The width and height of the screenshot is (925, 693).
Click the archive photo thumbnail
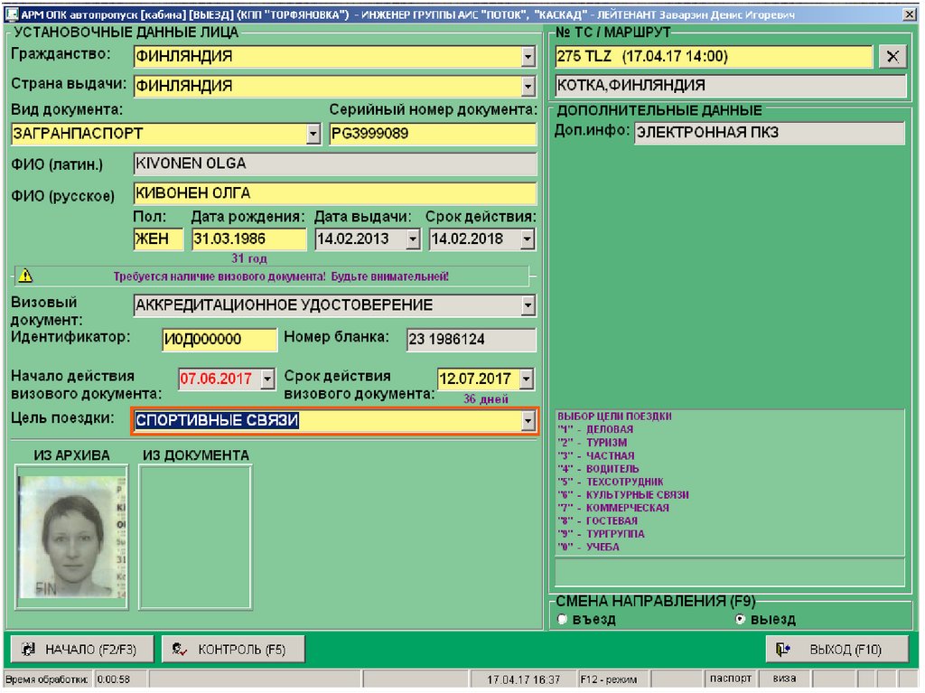coord(72,538)
